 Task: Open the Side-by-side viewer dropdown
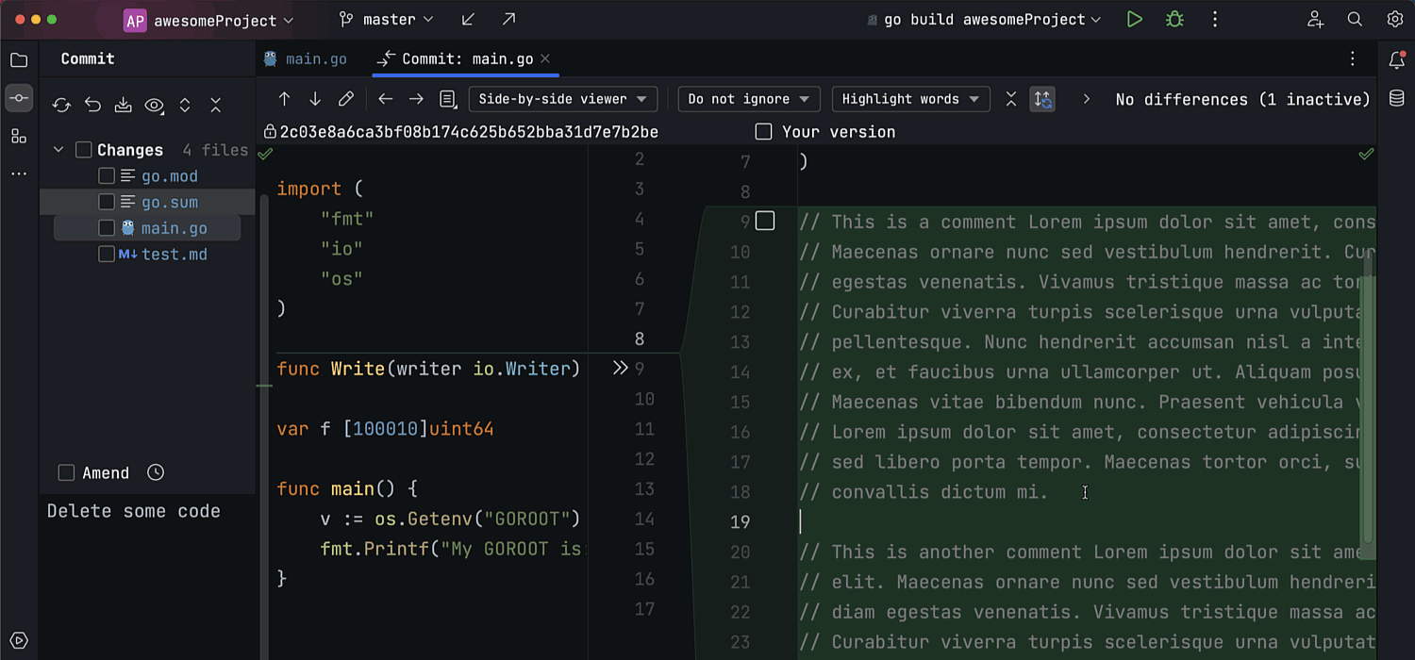(562, 99)
